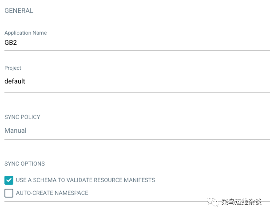Click the Chinese watermark text near the divider
The image size is (270, 214).
(x=242, y=202)
